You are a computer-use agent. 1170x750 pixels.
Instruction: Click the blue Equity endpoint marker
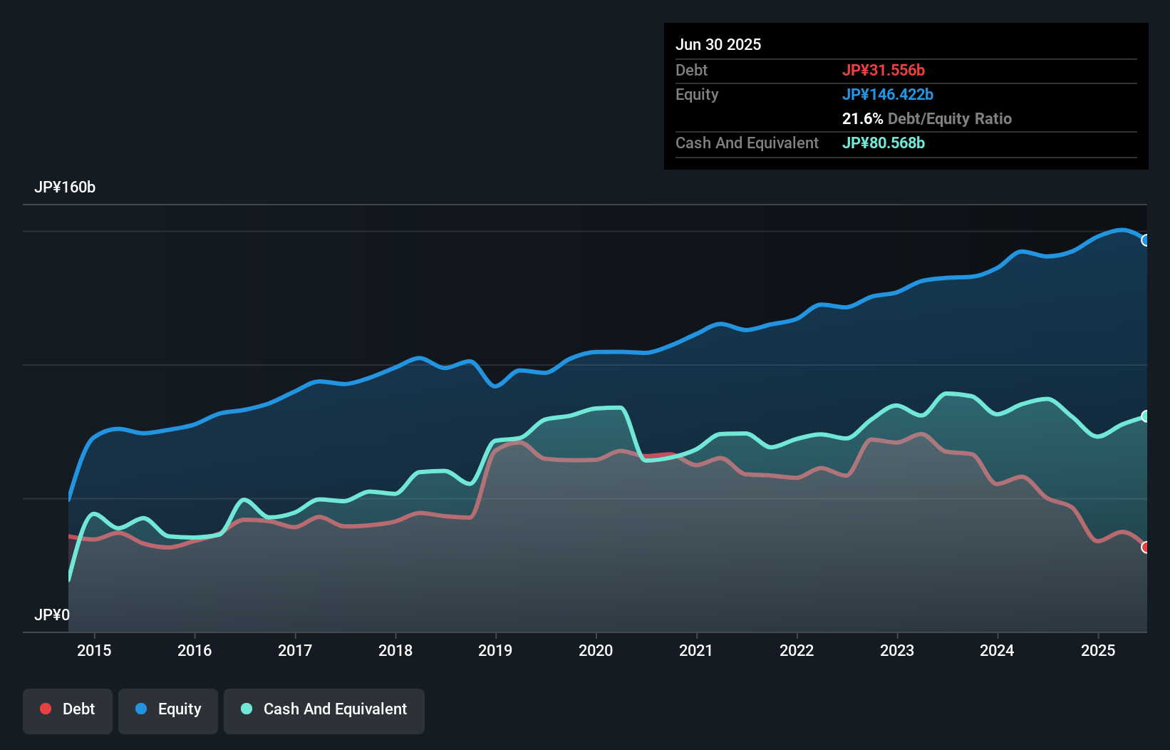(1146, 240)
